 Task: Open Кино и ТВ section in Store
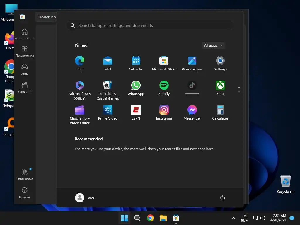pyautogui.click(x=25, y=88)
